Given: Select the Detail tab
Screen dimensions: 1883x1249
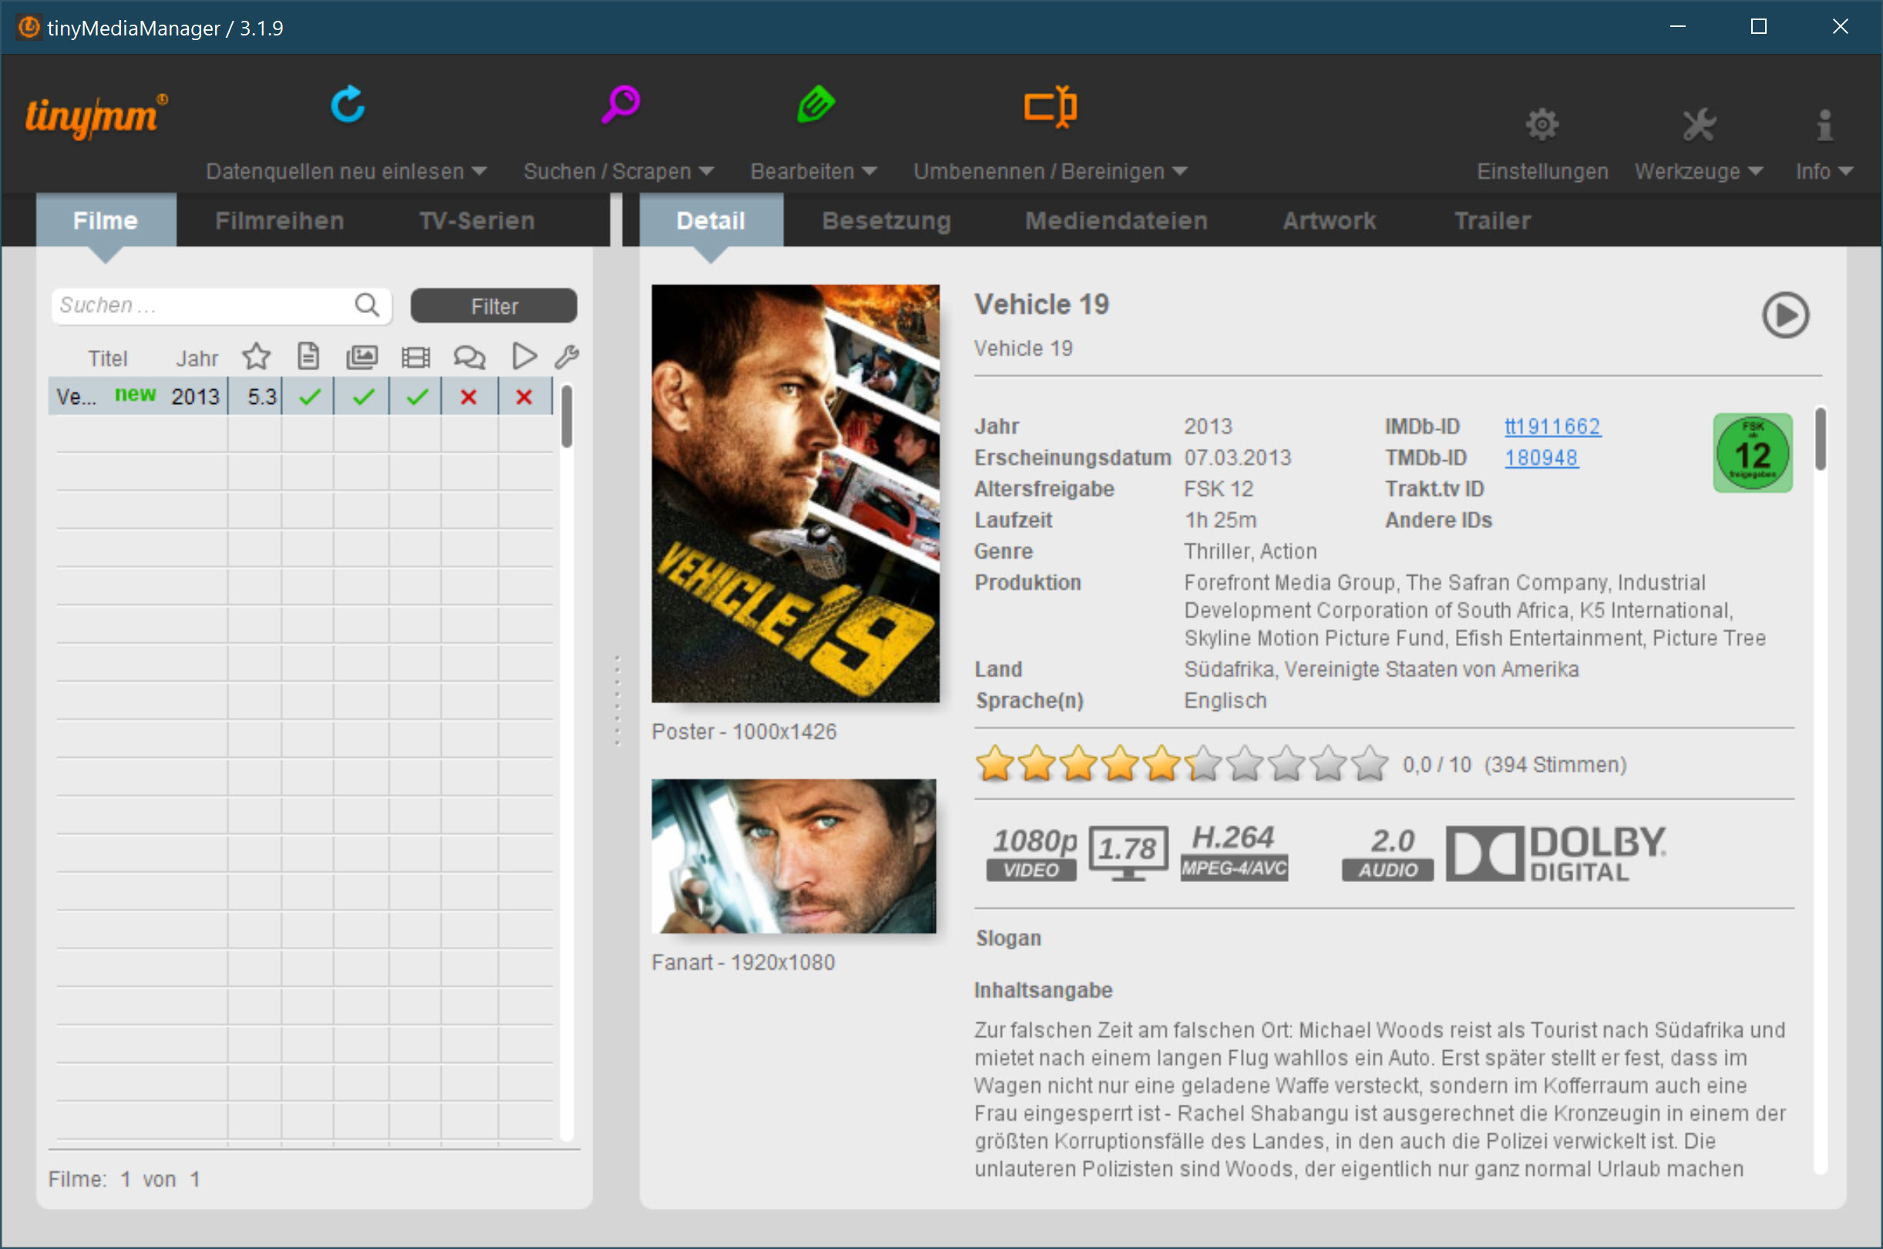Looking at the screenshot, I should [710, 221].
